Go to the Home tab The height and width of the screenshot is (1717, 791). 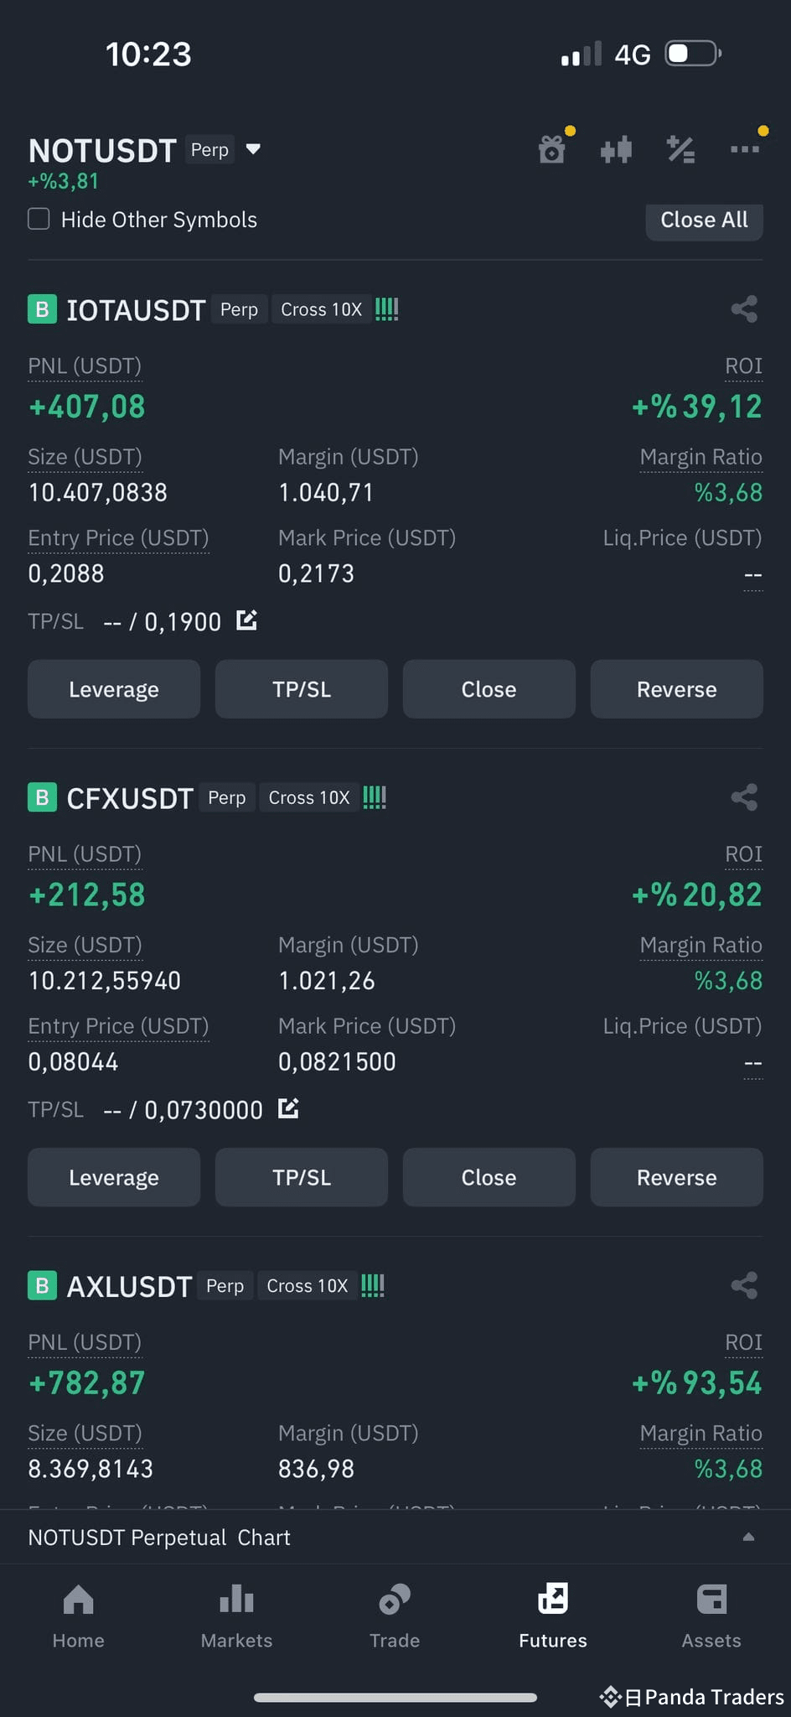tap(79, 1616)
